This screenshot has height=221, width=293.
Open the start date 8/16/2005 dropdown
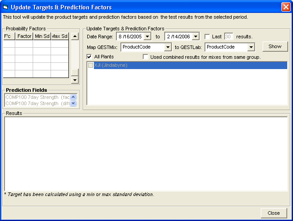pyautogui.click(x=148, y=37)
